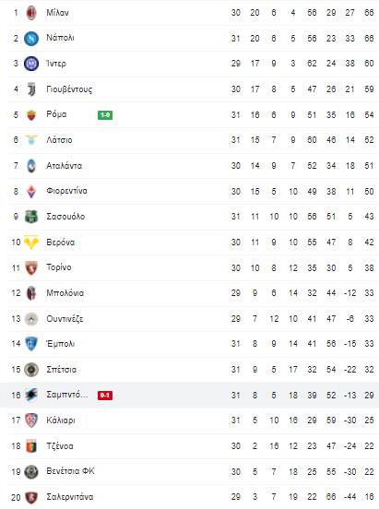Image resolution: width=379 pixels, height=509 pixels.
Task: Click the Σπέτσια team name
Action: tap(62, 370)
